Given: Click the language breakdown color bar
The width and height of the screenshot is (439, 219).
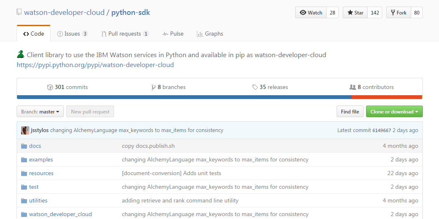Looking at the screenshot, I should [x=220, y=97].
